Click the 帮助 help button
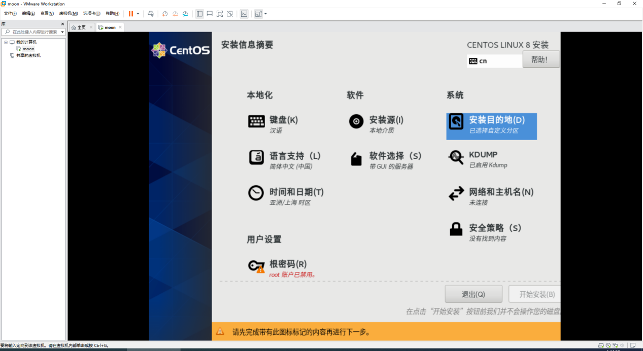 pos(541,59)
